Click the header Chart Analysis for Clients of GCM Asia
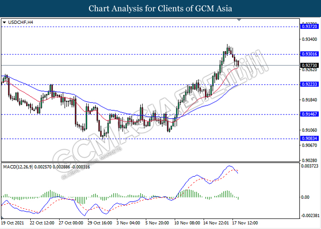321x229 pixels. [160, 9]
